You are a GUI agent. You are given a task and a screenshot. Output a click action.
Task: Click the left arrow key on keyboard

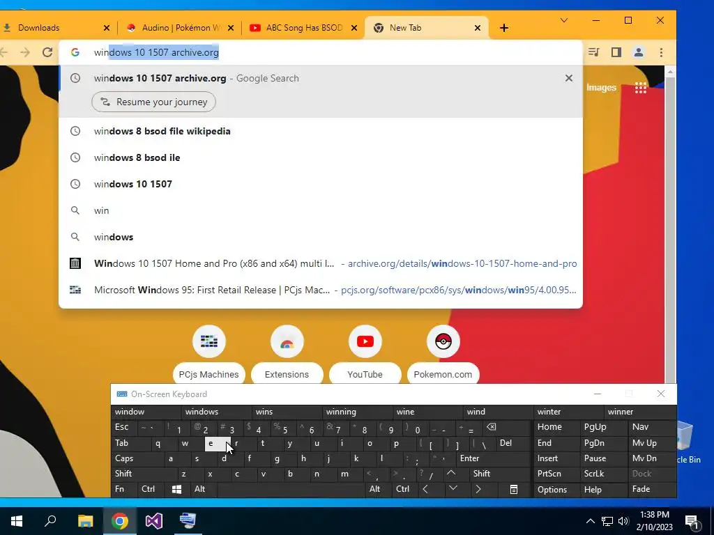425,490
